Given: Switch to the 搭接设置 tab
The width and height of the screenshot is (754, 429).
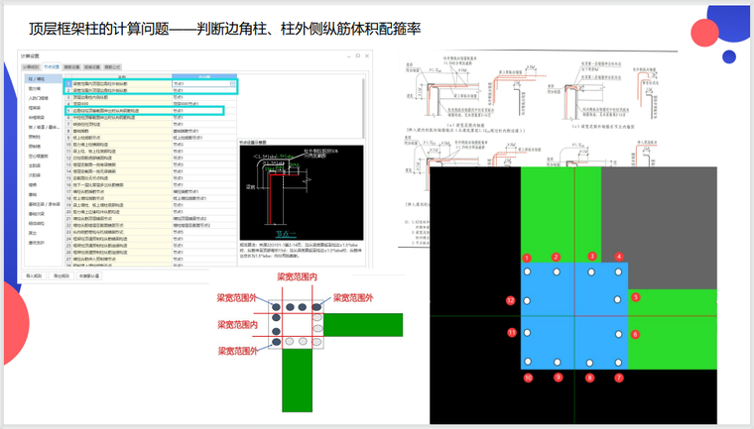Looking at the screenshot, I should pos(92,67).
